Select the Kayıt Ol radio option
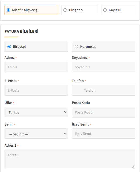Viewport: 140px width, 172px height. tap(105, 10)
